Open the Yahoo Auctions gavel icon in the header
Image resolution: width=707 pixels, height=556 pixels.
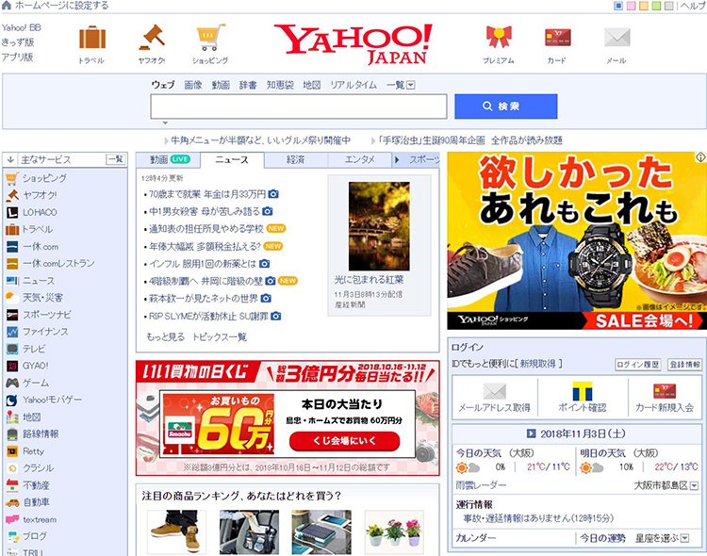pyautogui.click(x=152, y=38)
